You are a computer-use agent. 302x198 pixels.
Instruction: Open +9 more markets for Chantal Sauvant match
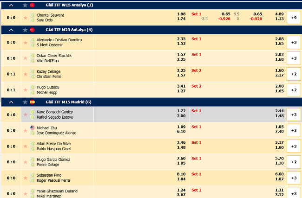[294, 18]
